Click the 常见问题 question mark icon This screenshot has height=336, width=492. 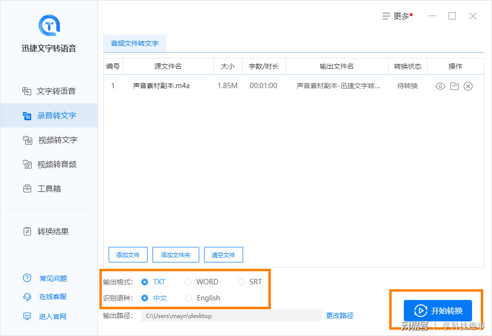27,278
